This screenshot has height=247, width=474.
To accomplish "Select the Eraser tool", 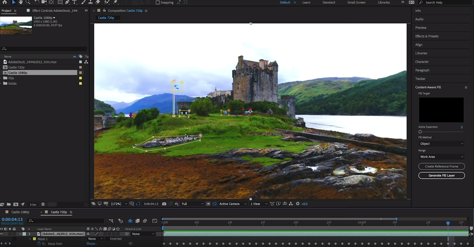I will point(98,2).
